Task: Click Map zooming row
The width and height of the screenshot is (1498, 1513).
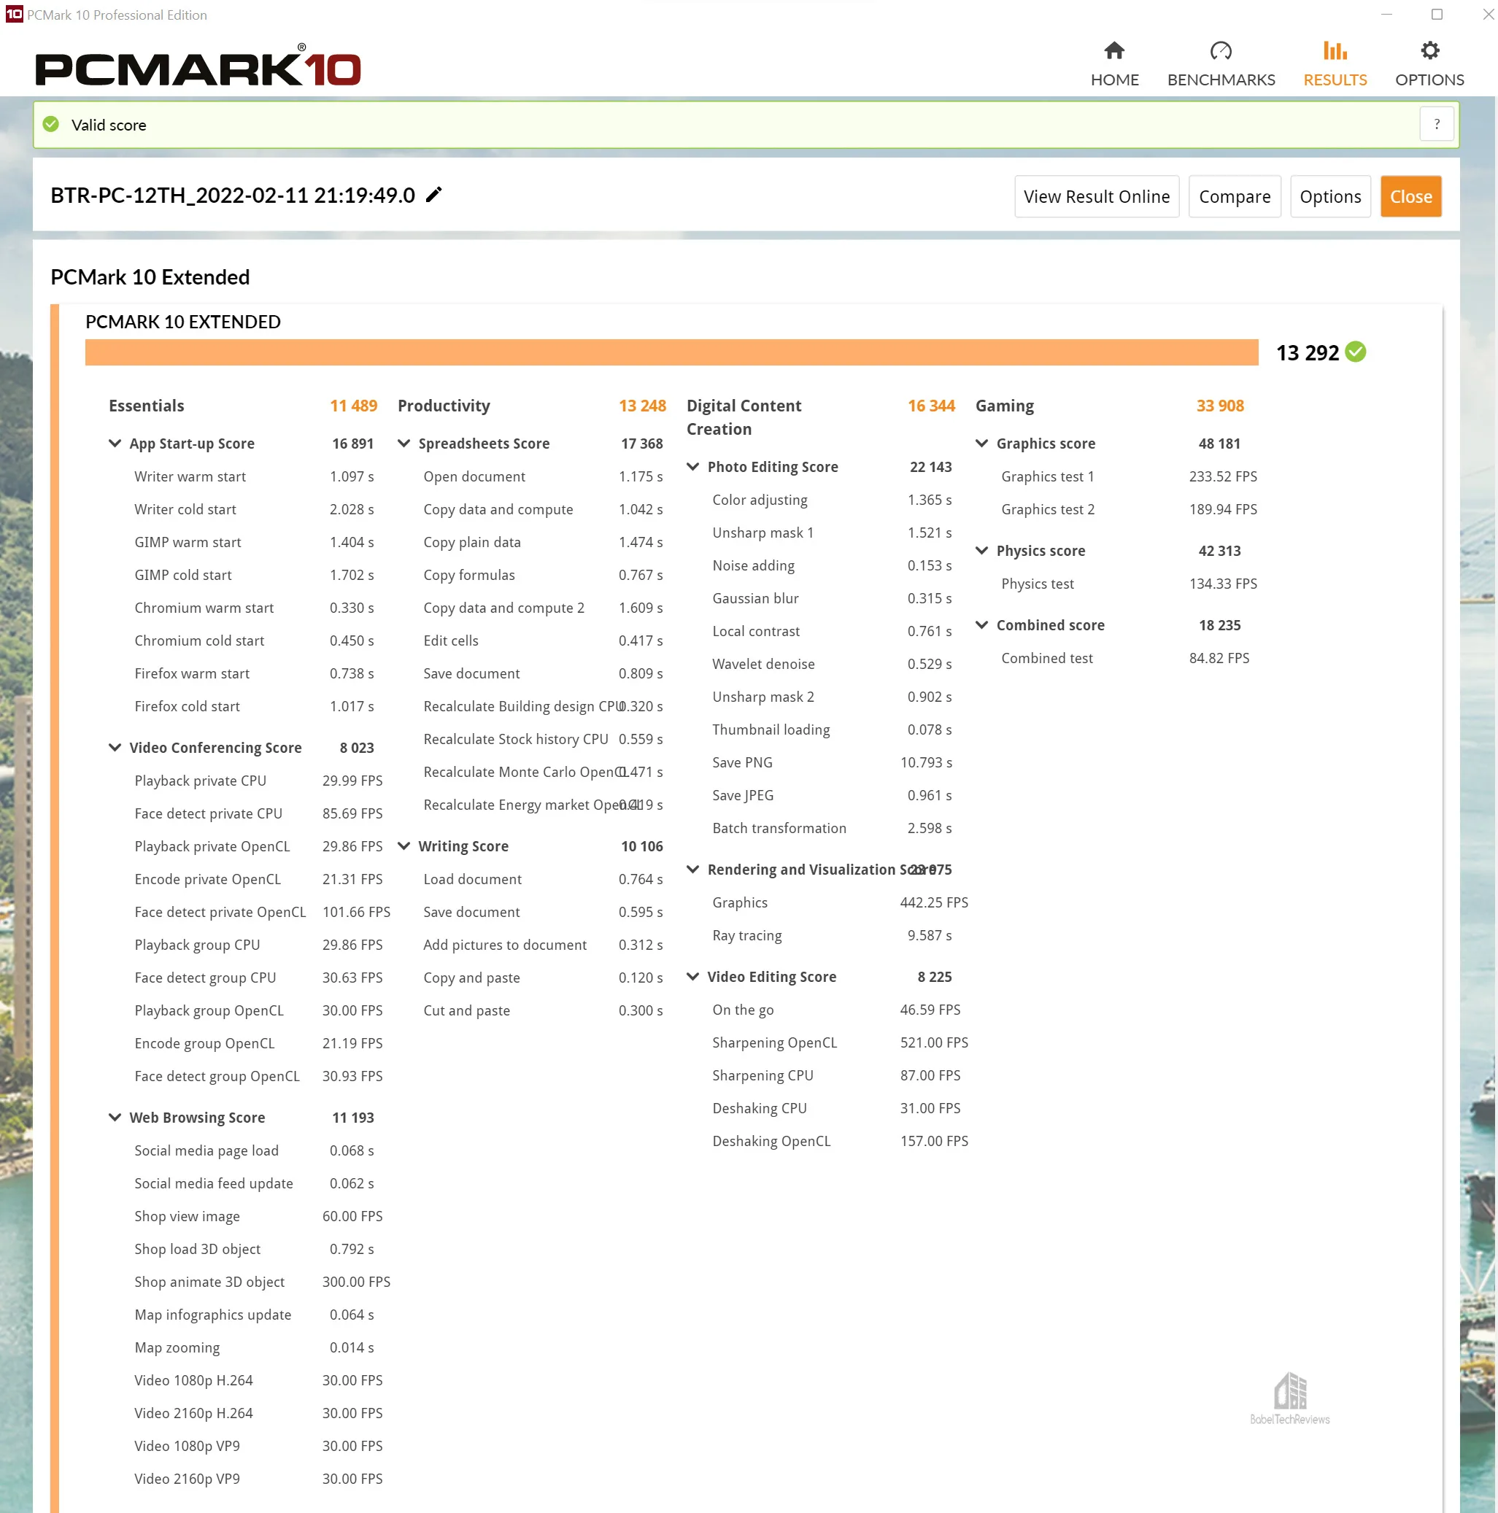Action: point(254,1349)
